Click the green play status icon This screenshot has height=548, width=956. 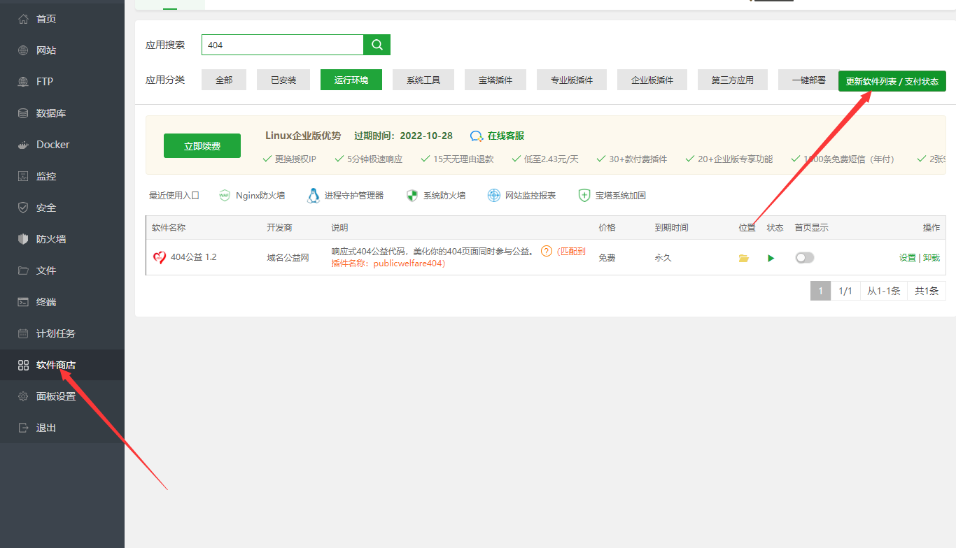pyautogui.click(x=771, y=258)
